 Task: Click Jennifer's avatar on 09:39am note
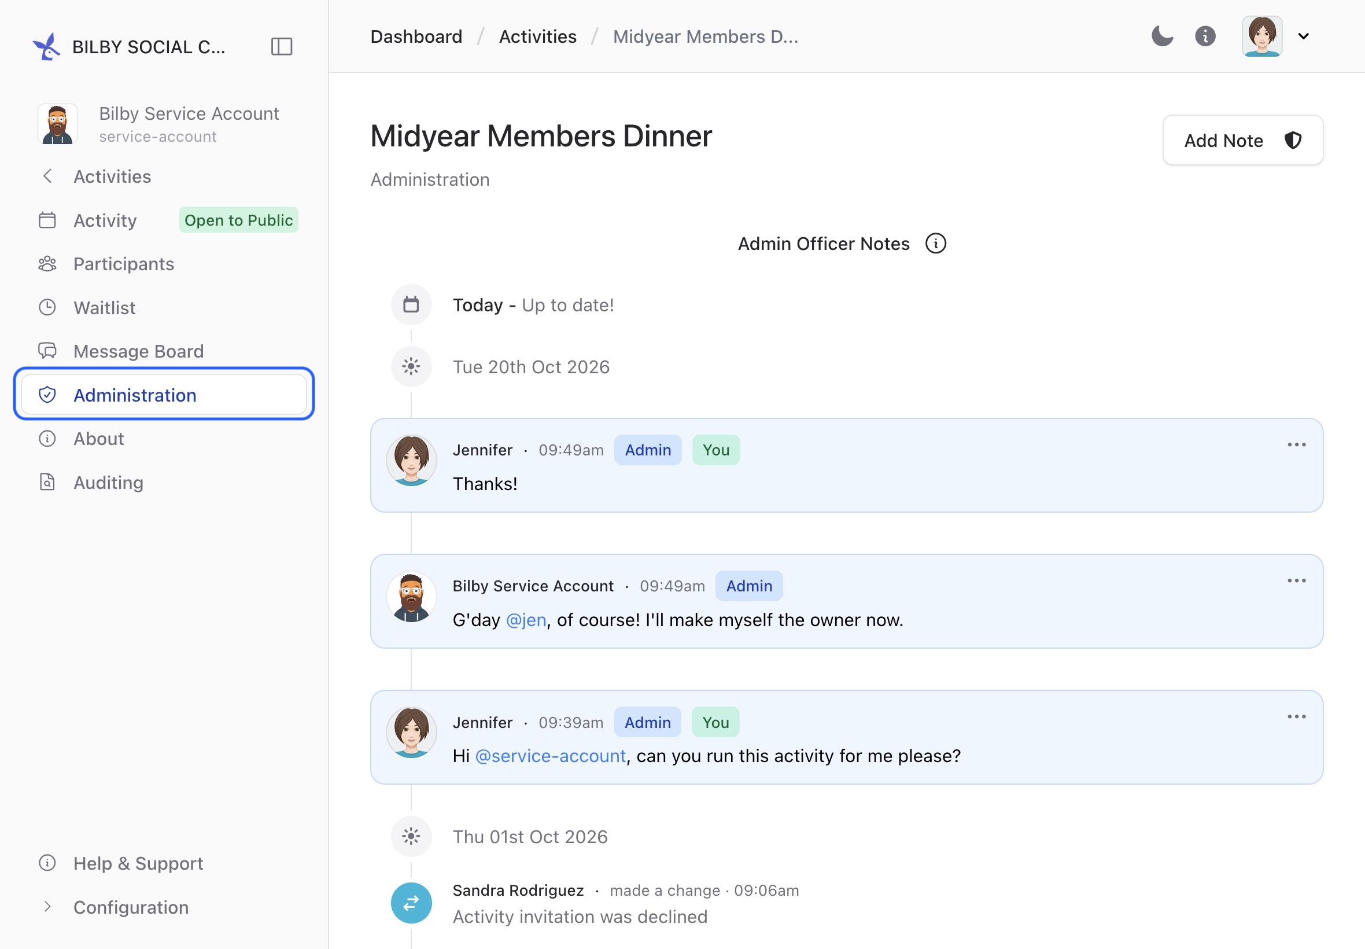(411, 733)
